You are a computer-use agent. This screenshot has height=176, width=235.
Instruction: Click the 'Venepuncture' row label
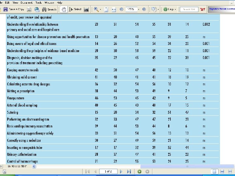(16, 98)
